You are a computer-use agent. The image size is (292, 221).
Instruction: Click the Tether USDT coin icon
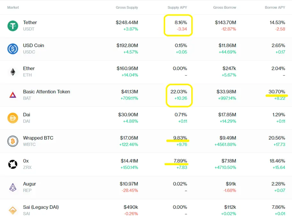(13, 26)
